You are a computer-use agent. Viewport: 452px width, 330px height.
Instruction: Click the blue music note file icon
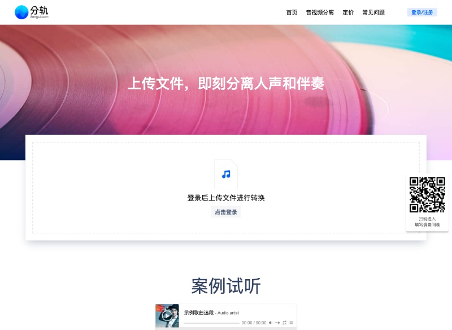tap(226, 174)
